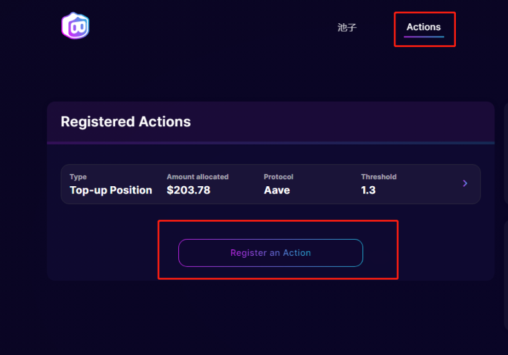Click the Protocol column label
The height and width of the screenshot is (355, 508).
278,177
